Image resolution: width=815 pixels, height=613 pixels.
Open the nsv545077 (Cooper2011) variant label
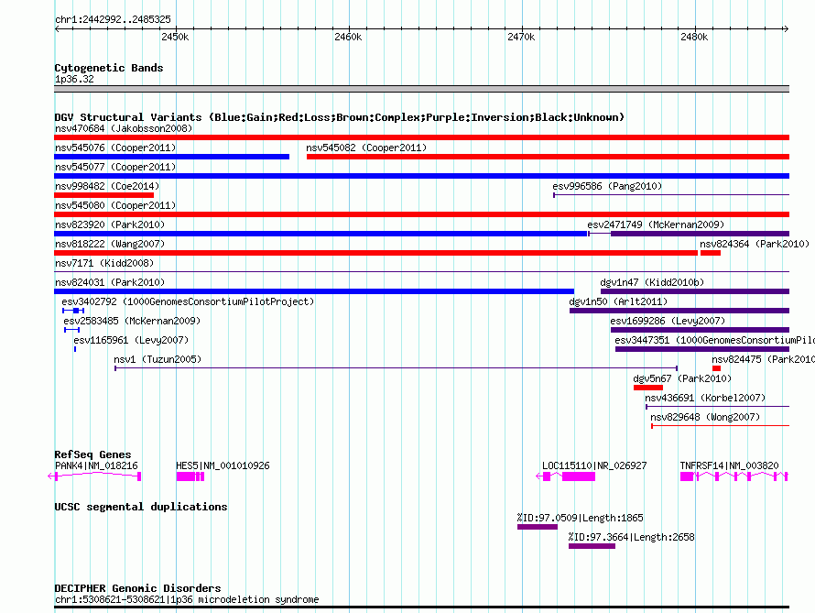point(115,167)
